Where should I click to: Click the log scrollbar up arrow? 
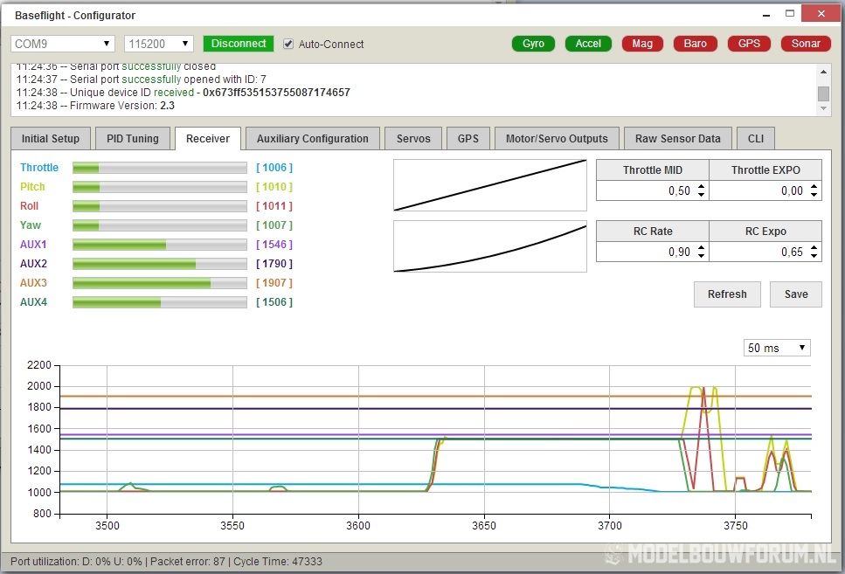tap(823, 71)
